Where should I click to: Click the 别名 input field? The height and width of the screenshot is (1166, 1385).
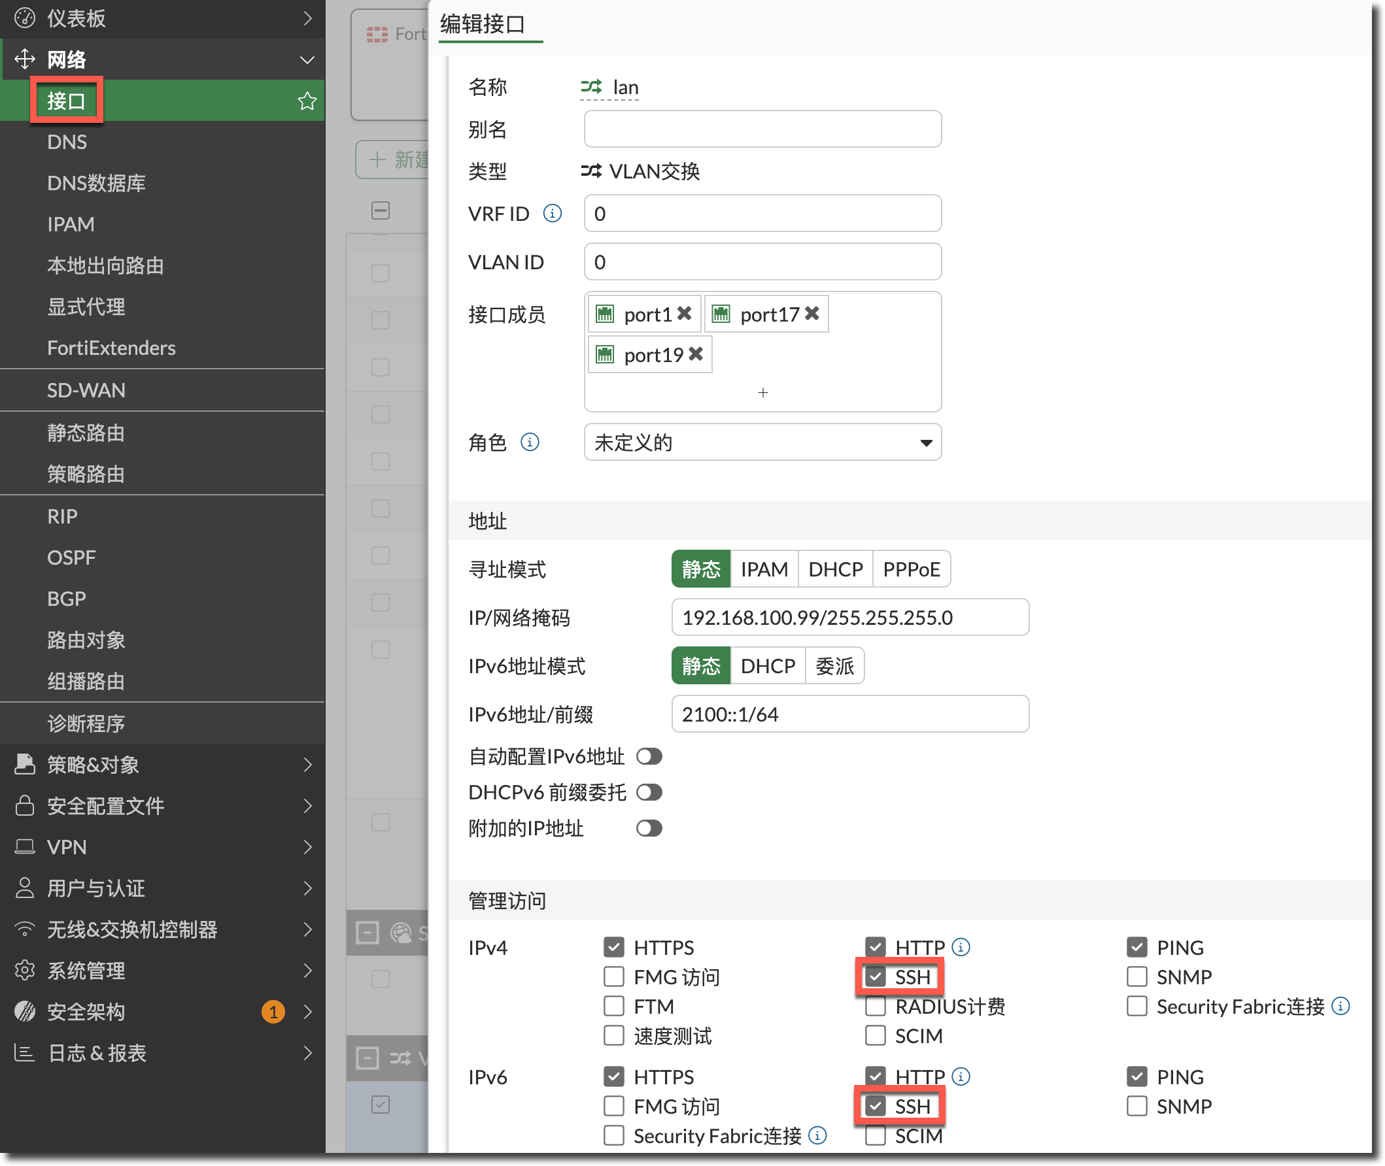[762, 128]
